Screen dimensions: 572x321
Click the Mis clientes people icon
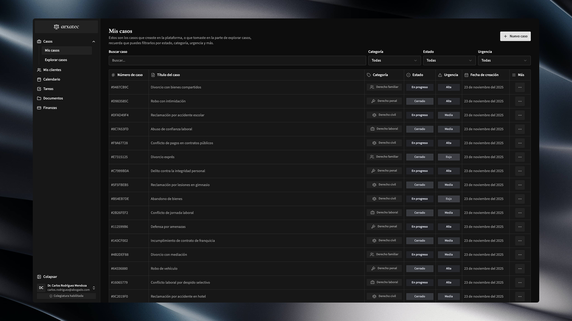point(39,70)
